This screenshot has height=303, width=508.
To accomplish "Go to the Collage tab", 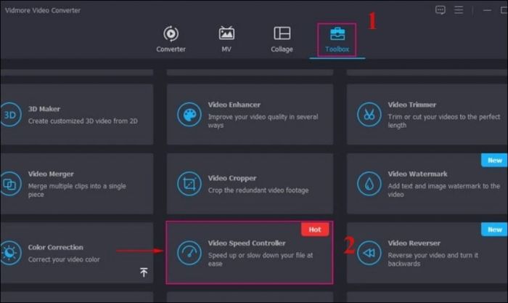I will click(282, 39).
